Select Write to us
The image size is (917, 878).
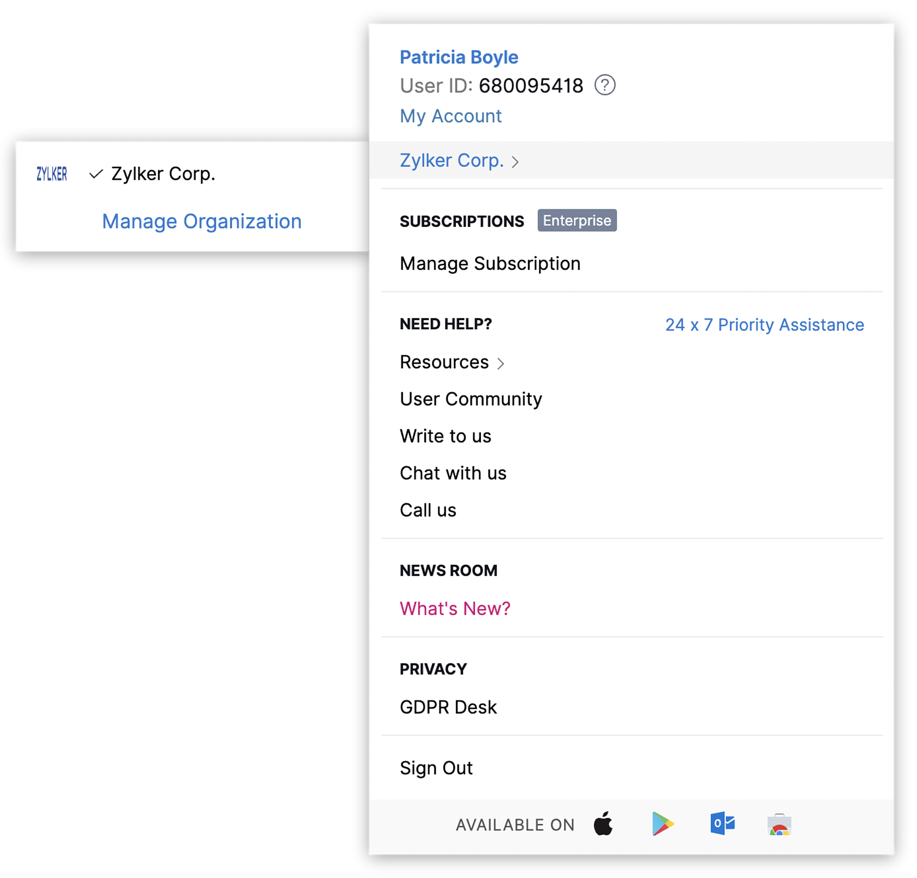445,436
